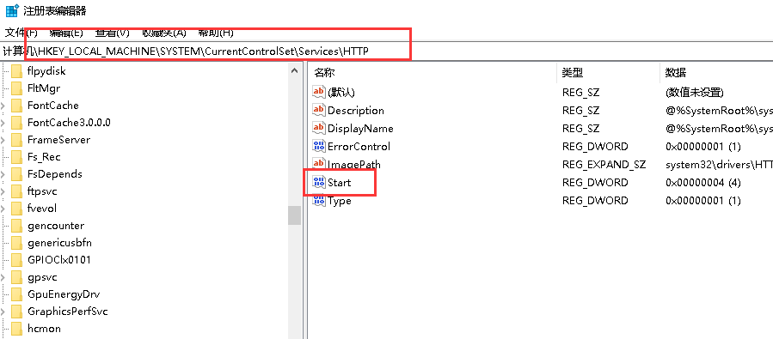This screenshot has width=773, height=339.
Task: Click the tree pane scrollbar thumb
Action: tap(294, 215)
